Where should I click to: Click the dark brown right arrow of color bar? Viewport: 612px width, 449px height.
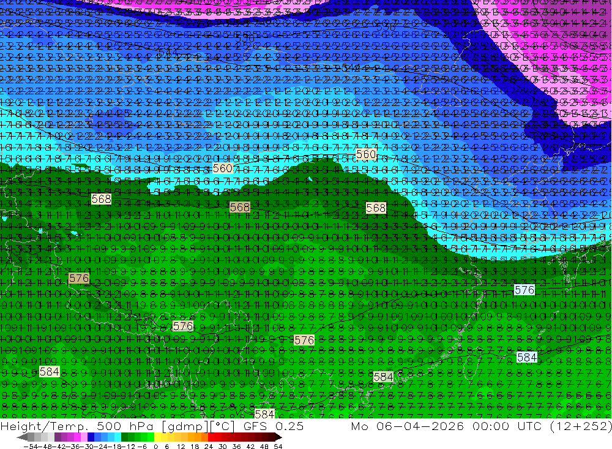coord(278,437)
